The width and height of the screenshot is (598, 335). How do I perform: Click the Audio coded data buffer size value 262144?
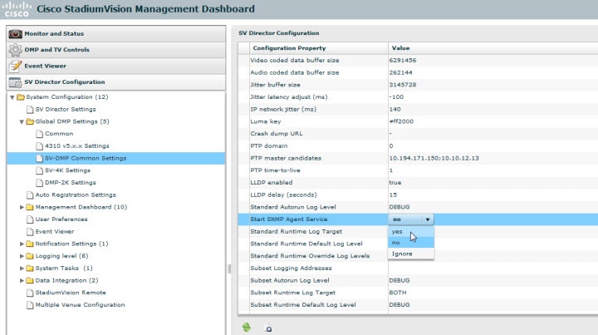[400, 72]
